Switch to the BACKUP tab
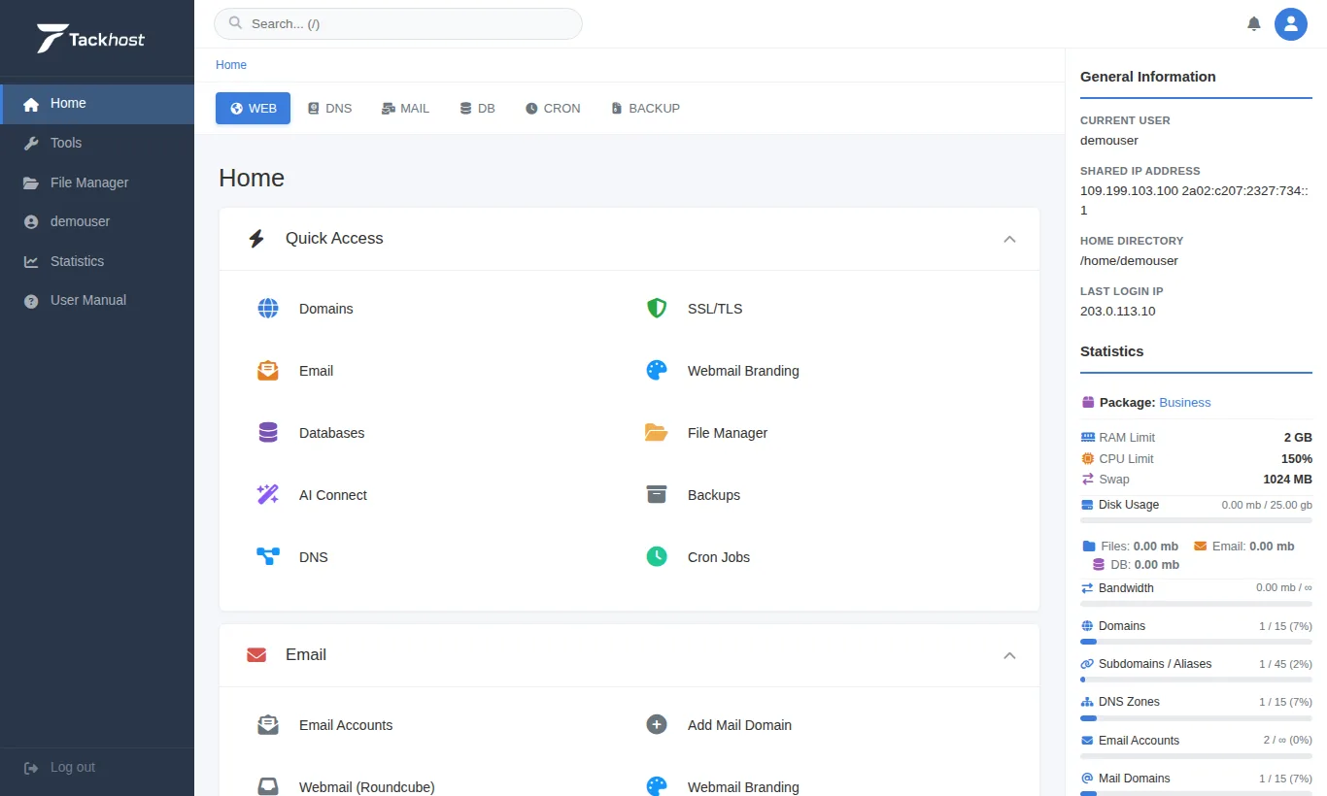This screenshot has width=1327, height=796. [645, 109]
